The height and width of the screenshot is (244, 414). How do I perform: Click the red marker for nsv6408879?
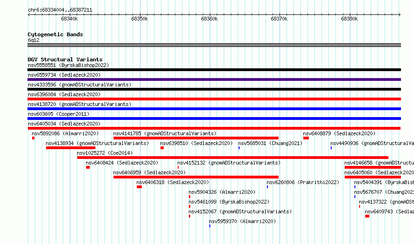306,138
